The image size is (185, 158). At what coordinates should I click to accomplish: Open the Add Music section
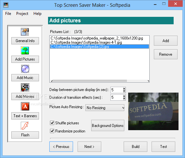pyautogui.click(x=25, y=78)
